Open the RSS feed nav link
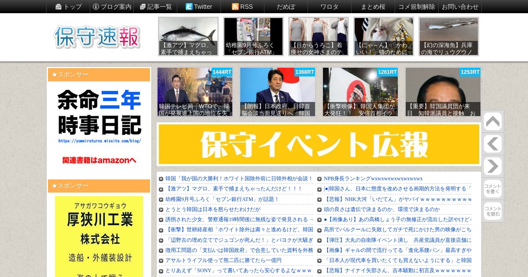 coord(242,7)
